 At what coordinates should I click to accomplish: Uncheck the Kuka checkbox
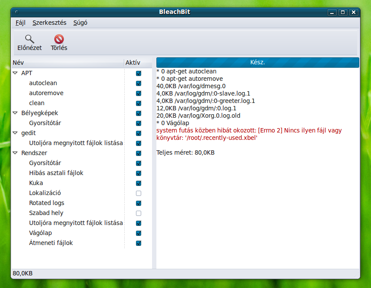[139, 183]
